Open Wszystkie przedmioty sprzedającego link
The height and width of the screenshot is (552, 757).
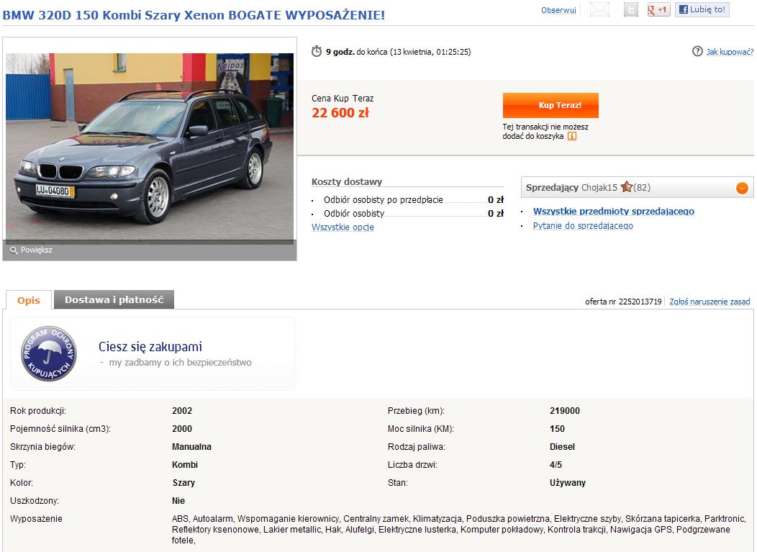[x=614, y=211]
